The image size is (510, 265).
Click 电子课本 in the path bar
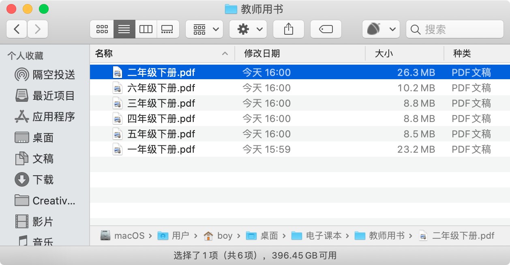click(x=323, y=236)
